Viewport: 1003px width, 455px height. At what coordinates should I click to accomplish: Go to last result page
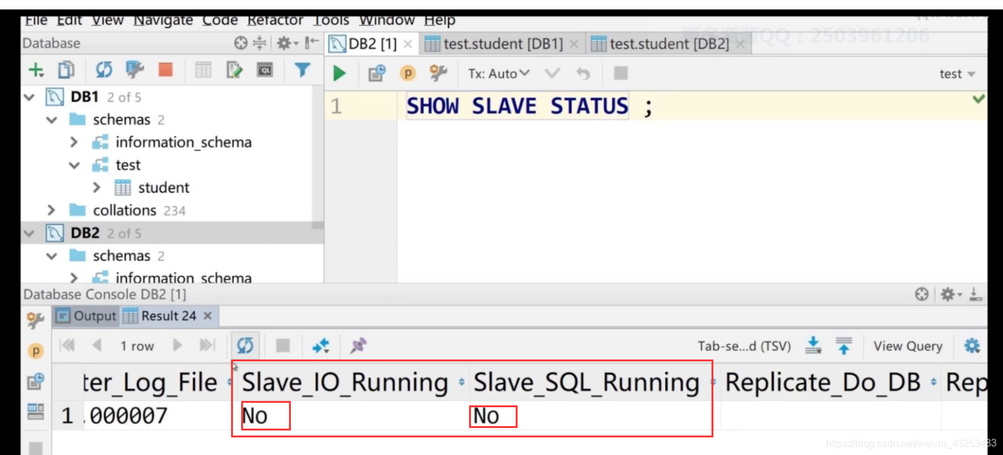(207, 345)
